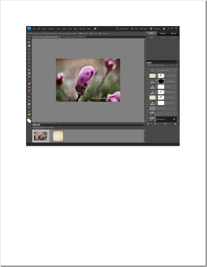Image resolution: width=207 pixels, height=267 pixels.
Task: Toggle visibility of Levels 1 layer
Action: (147, 86)
